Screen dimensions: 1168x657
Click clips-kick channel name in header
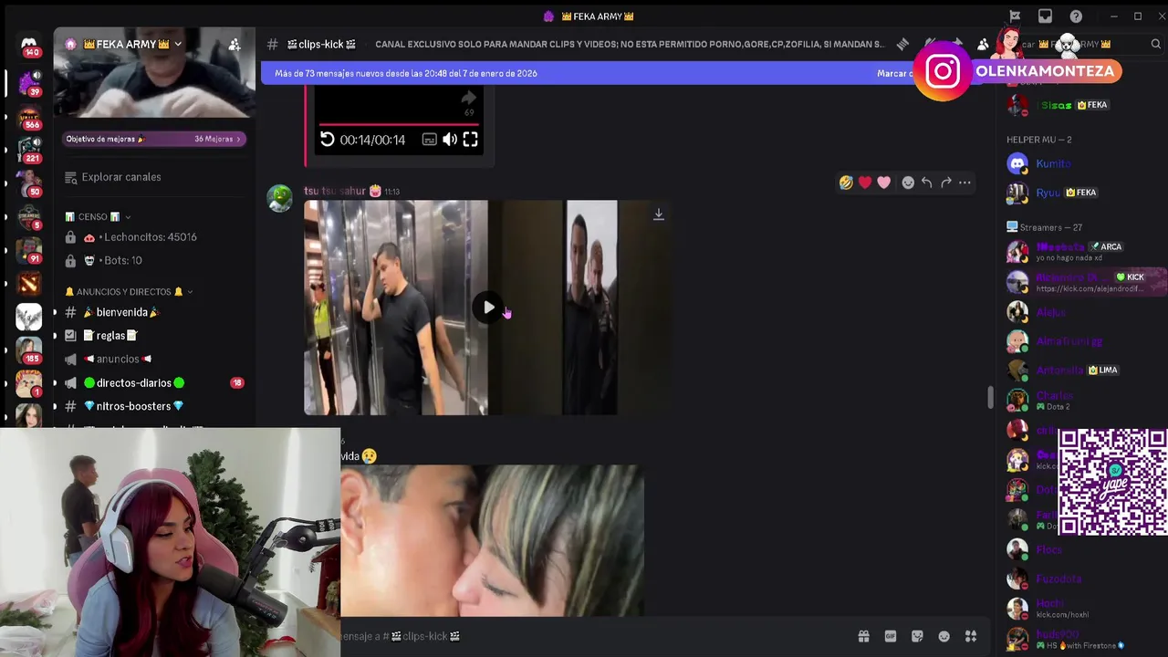tap(321, 44)
